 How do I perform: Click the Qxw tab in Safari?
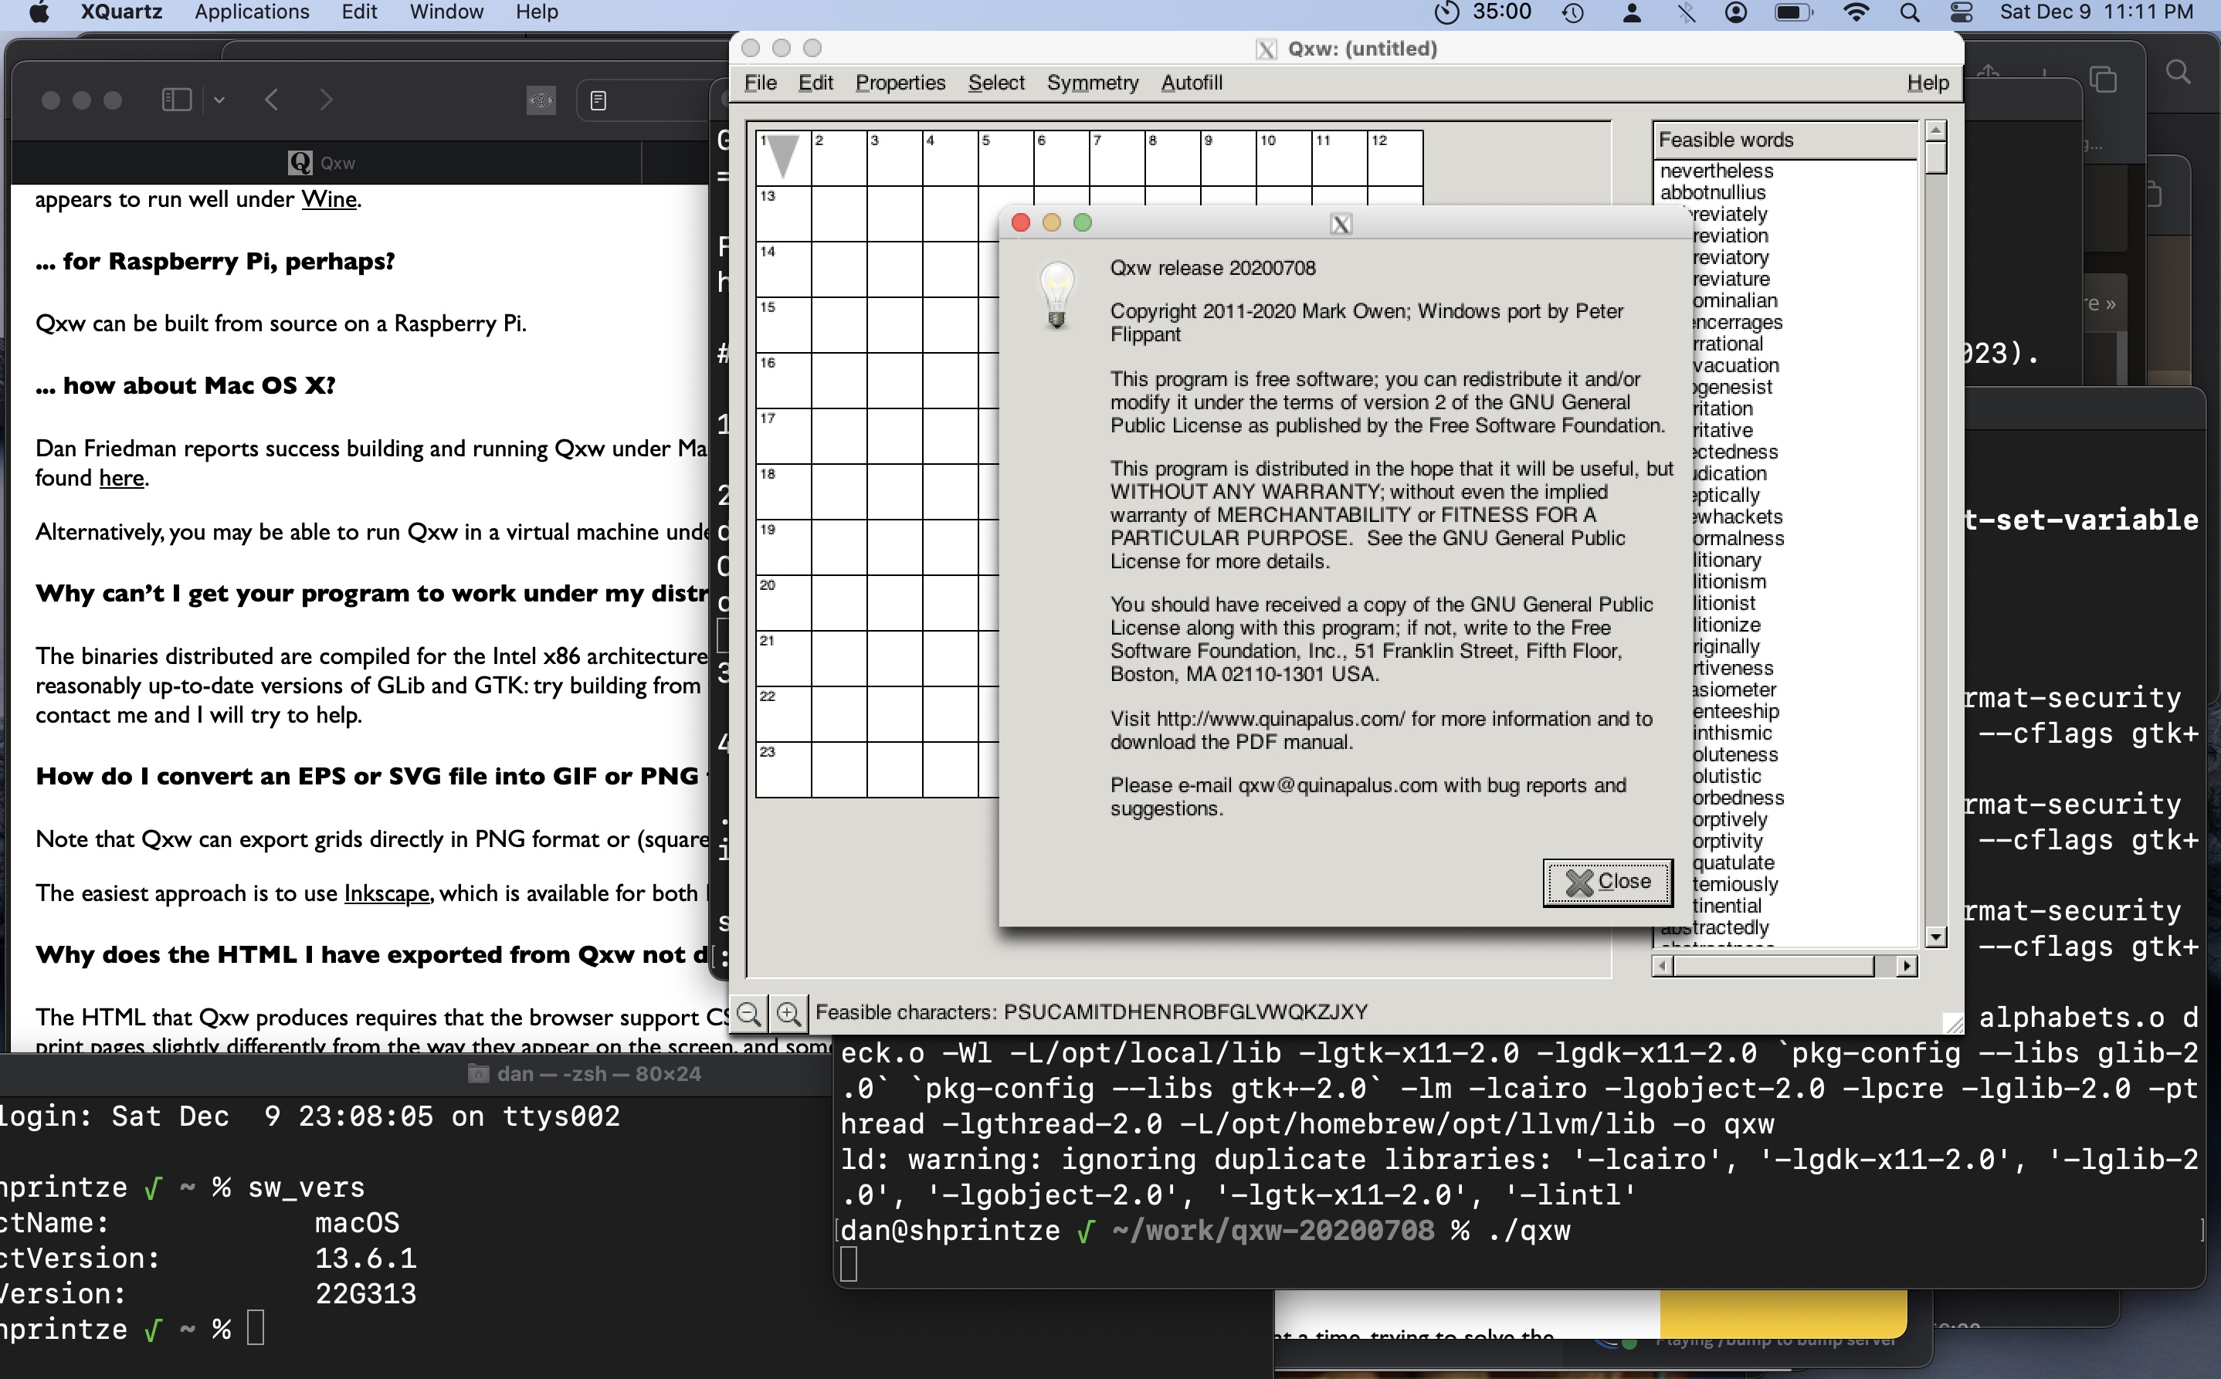322,163
